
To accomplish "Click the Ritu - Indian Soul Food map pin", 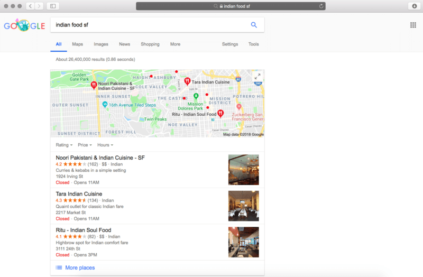I will pyautogui.click(x=220, y=113).
